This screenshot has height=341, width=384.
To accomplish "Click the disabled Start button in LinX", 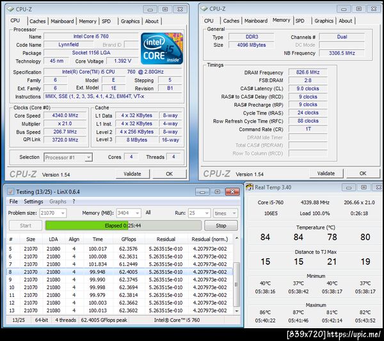I will (26, 226).
